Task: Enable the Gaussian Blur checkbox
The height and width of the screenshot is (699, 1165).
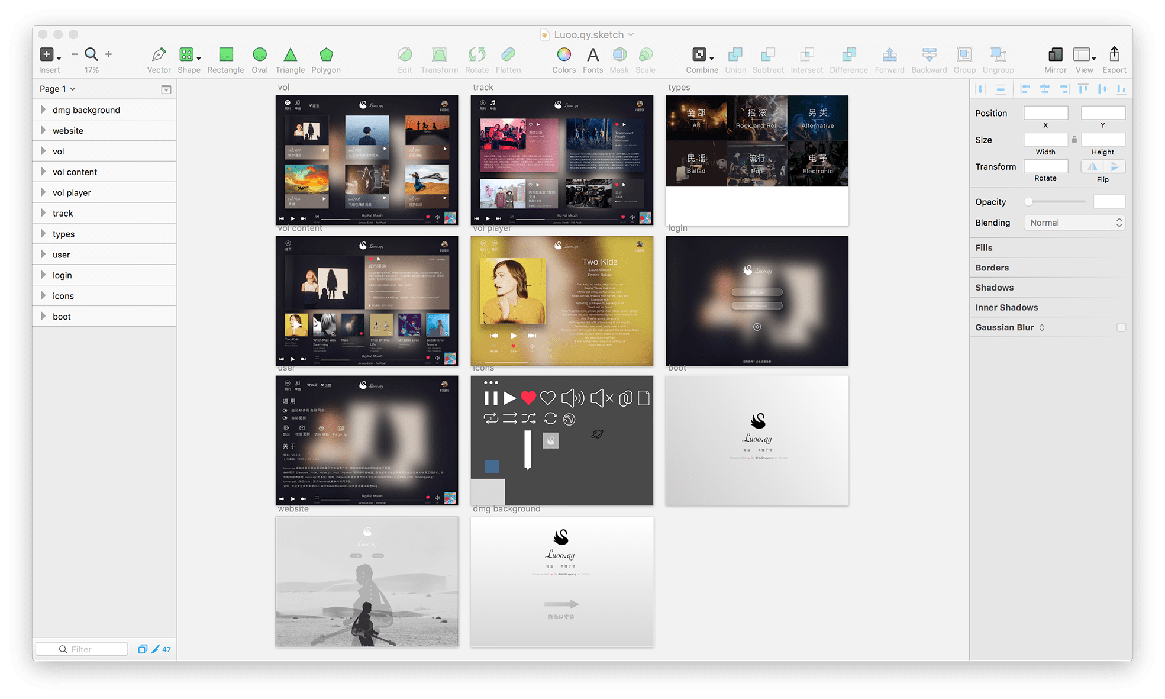Action: tap(1121, 327)
